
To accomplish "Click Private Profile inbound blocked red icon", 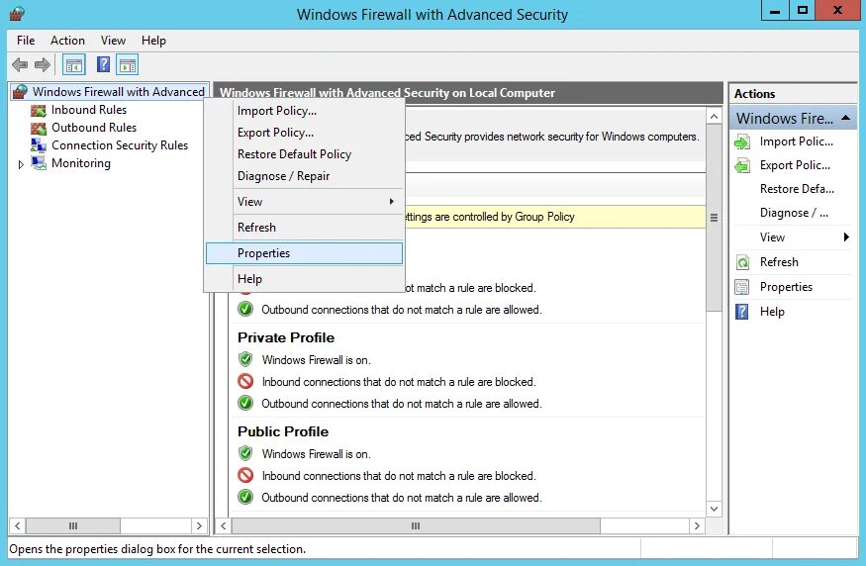I will [245, 381].
